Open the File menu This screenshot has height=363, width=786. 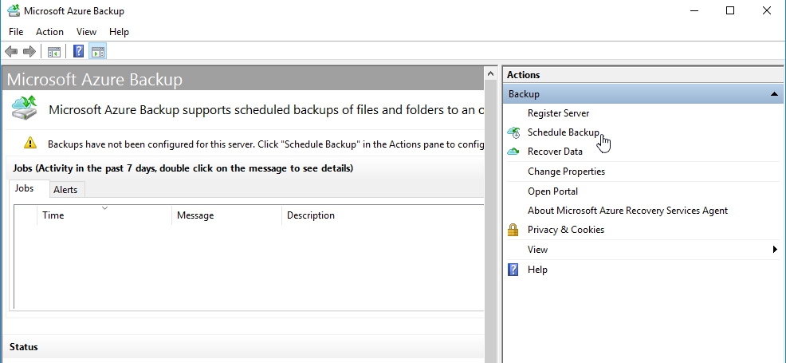pyautogui.click(x=16, y=32)
